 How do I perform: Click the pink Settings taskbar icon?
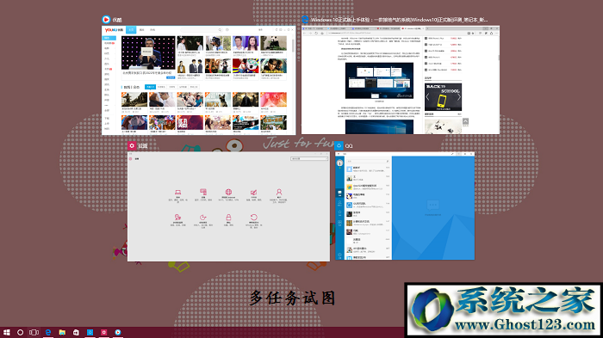point(104,332)
